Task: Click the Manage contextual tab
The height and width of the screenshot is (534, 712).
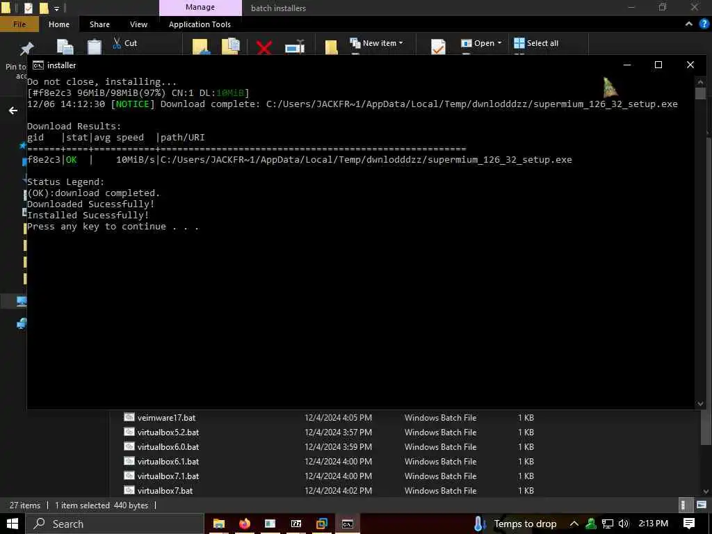Action: point(200,8)
